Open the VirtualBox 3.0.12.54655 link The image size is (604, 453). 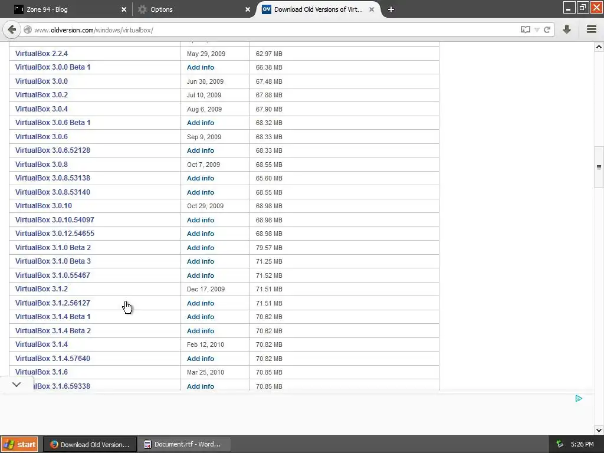click(55, 234)
